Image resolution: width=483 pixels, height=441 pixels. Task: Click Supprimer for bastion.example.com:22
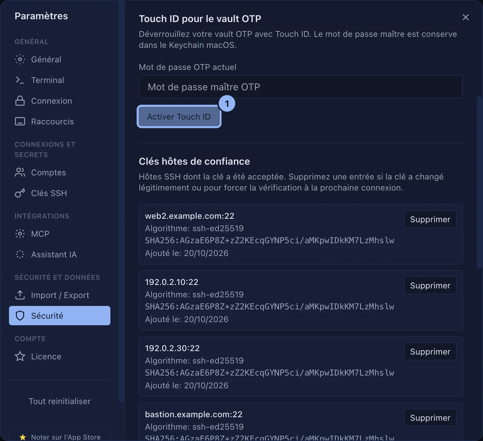430,418
